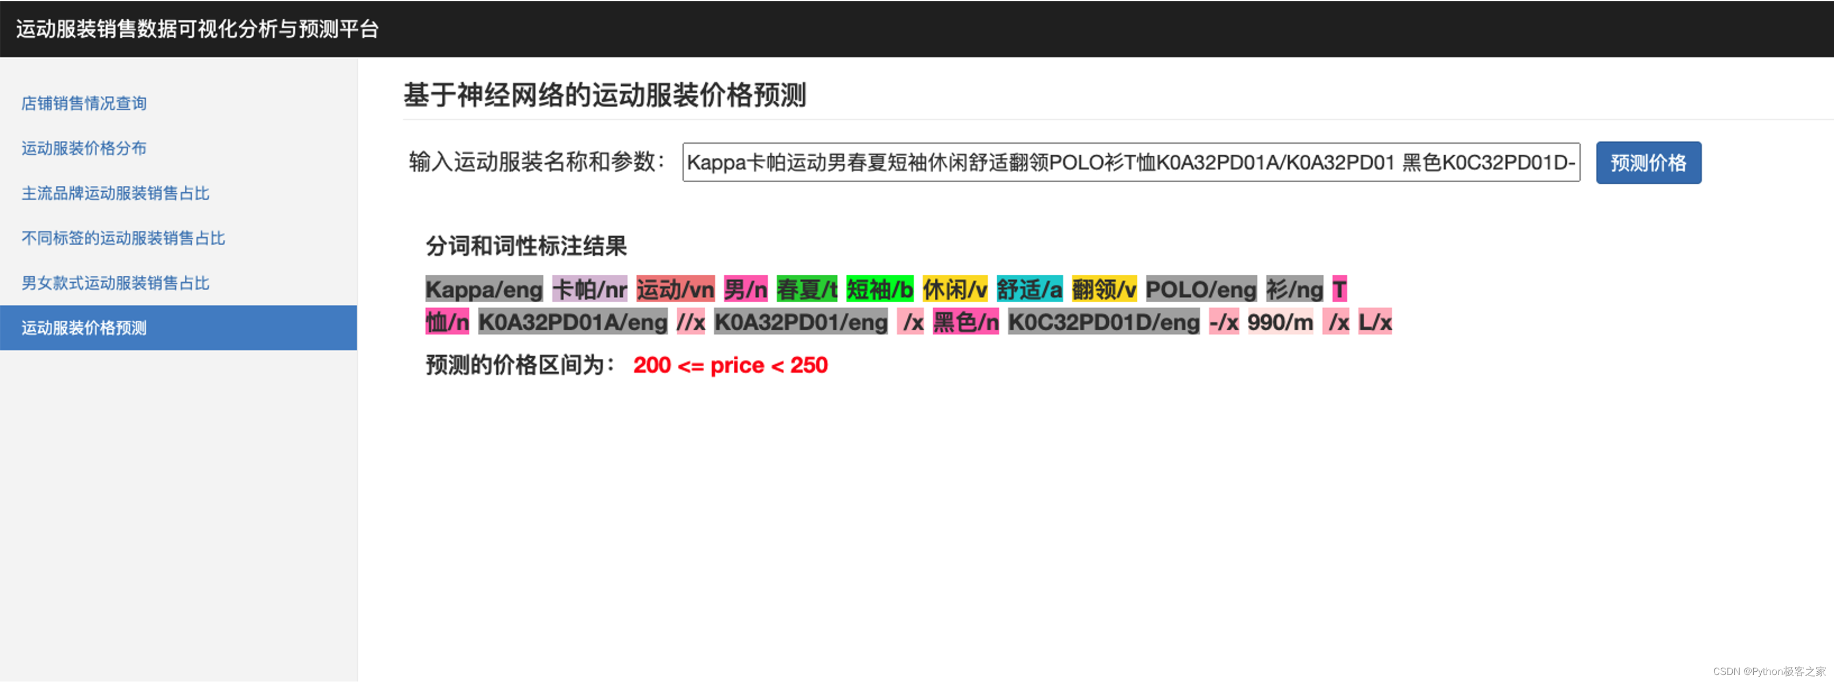Click the red 运动/vn word tag
The image size is (1834, 682).
[674, 289]
